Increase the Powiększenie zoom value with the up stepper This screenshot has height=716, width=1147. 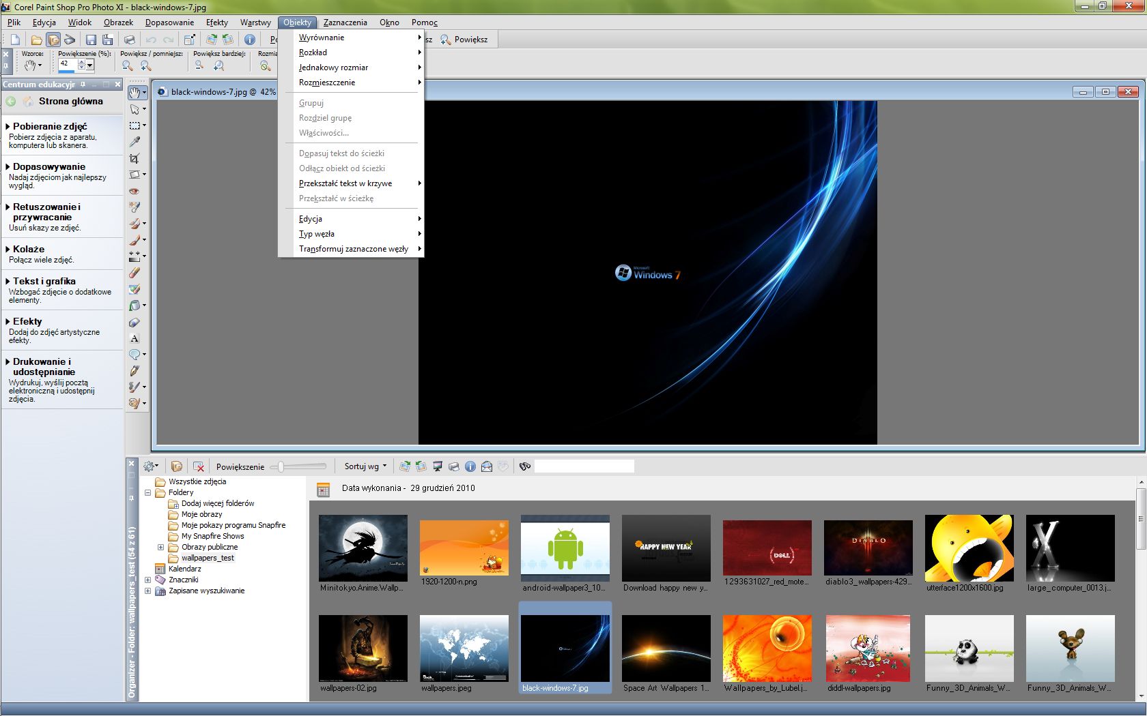click(x=81, y=62)
